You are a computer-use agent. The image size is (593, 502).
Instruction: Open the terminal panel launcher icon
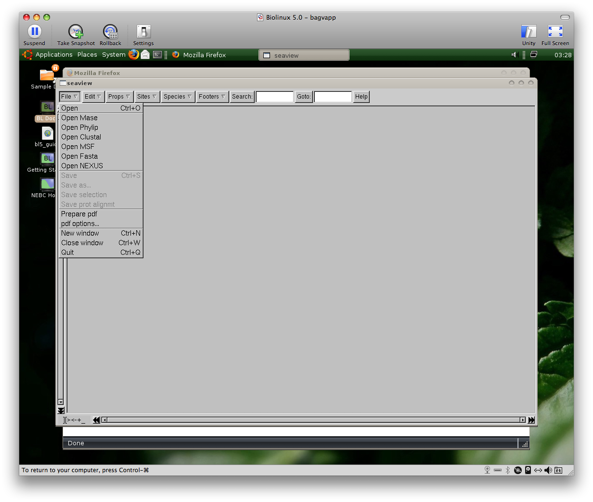point(157,55)
